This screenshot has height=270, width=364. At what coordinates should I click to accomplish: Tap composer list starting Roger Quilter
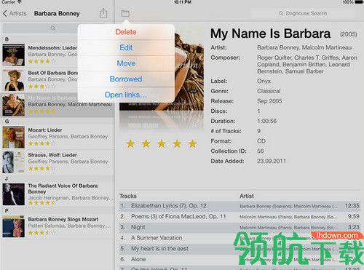coord(307,65)
